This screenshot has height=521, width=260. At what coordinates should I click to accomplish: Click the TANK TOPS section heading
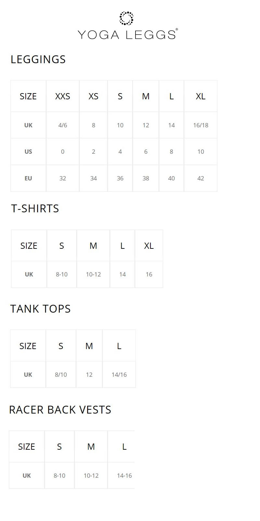40,309
